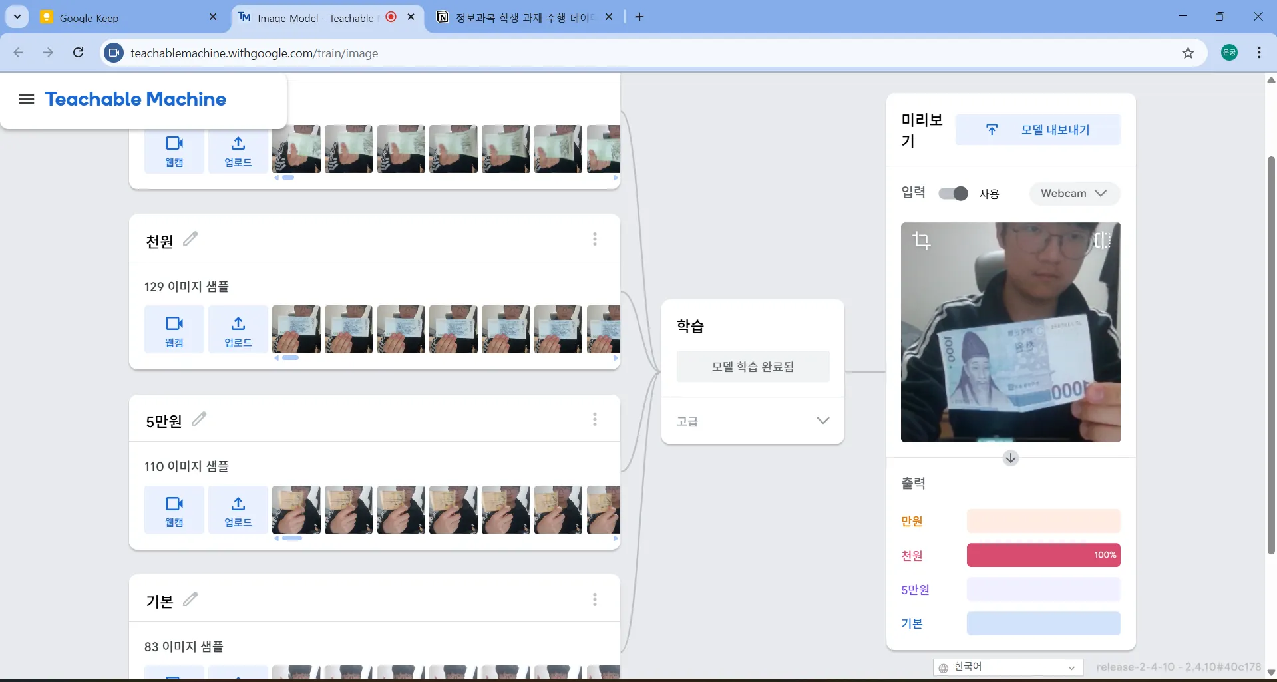Open the Teachable Machine hamburger menu
Image resolution: width=1277 pixels, height=682 pixels.
point(27,100)
